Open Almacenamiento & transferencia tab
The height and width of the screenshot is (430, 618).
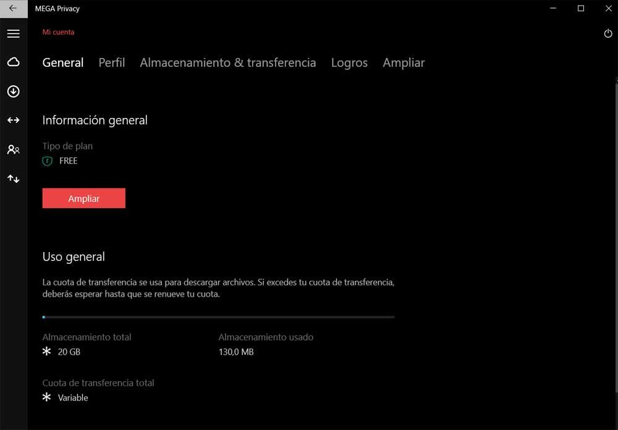point(228,62)
